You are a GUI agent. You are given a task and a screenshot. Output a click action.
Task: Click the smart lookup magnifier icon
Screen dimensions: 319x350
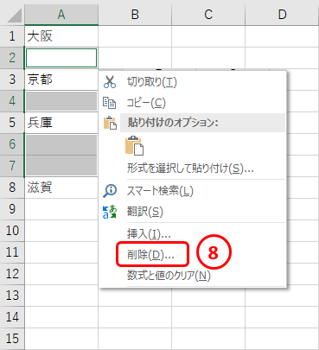click(110, 191)
